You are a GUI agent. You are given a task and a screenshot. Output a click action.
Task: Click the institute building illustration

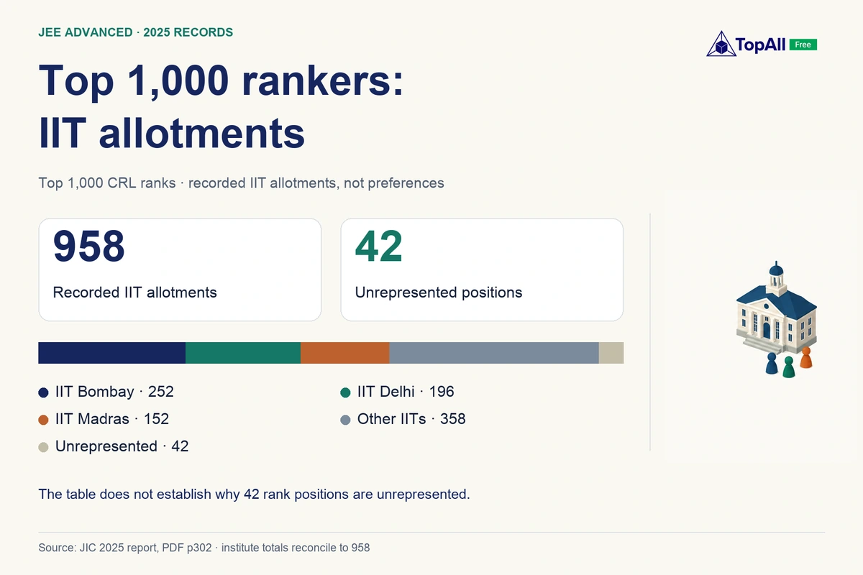pos(777,309)
